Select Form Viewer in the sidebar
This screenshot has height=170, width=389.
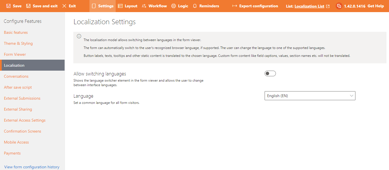tap(15, 54)
